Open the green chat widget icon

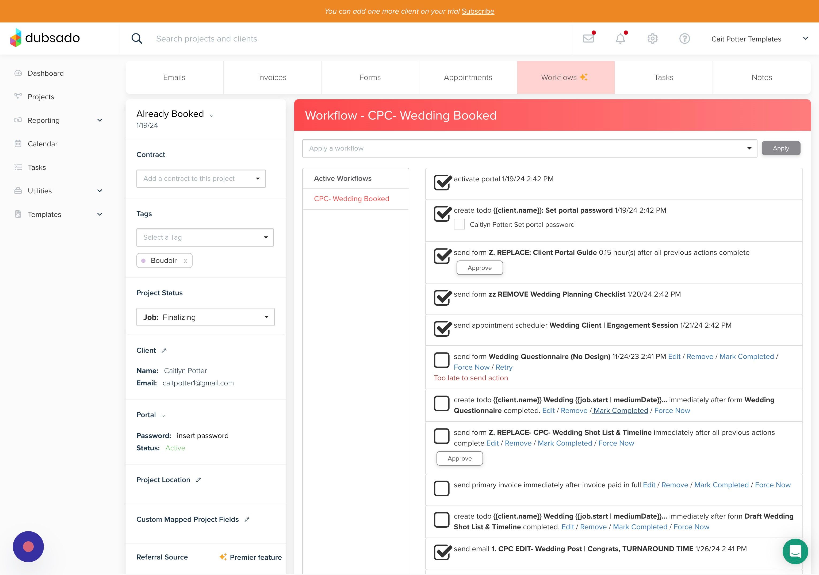coord(795,551)
